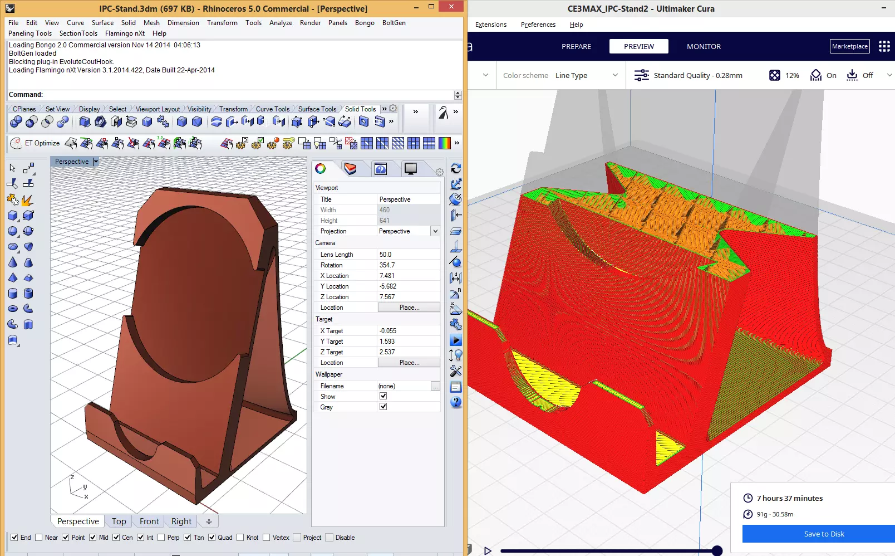Play layer simulation in Cura

[488, 551]
